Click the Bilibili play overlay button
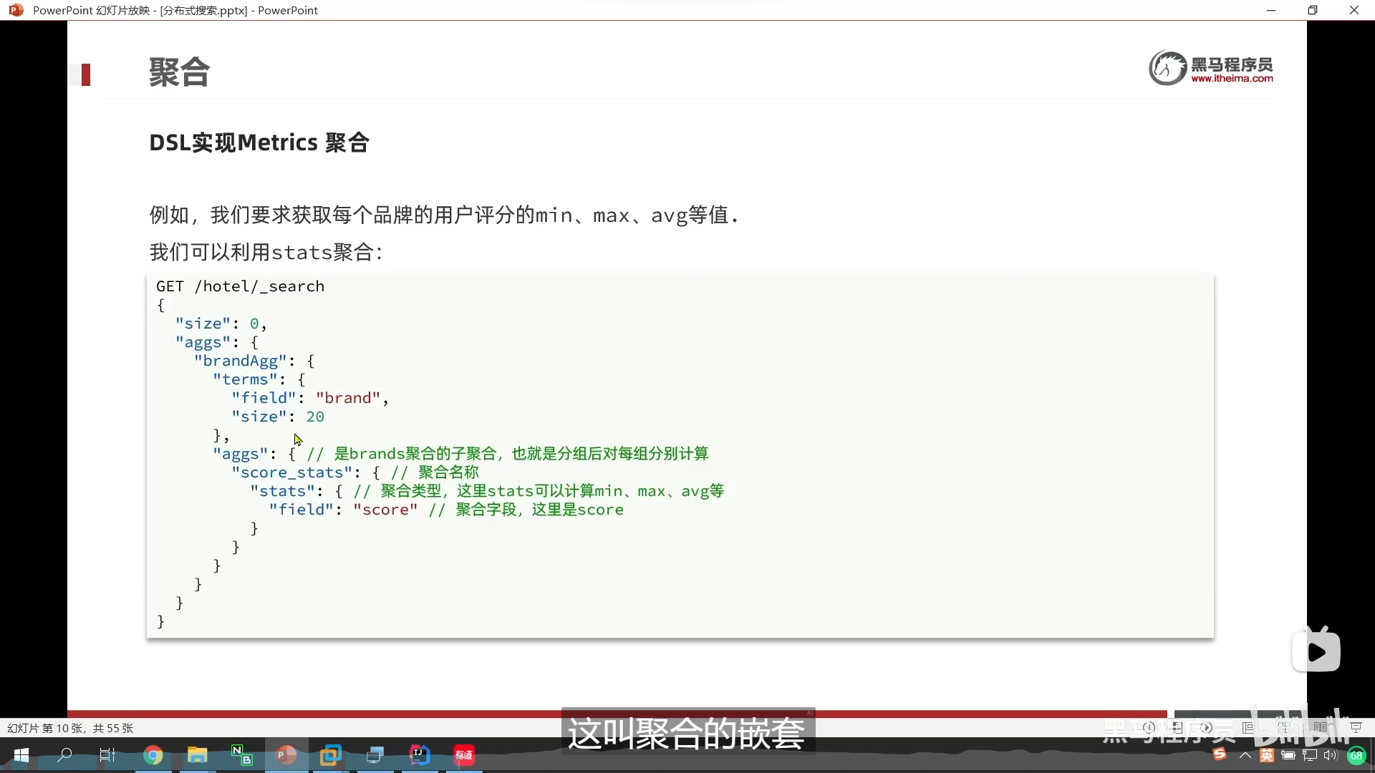This screenshot has height=773, width=1375. pyautogui.click(x=1316, y=651)
